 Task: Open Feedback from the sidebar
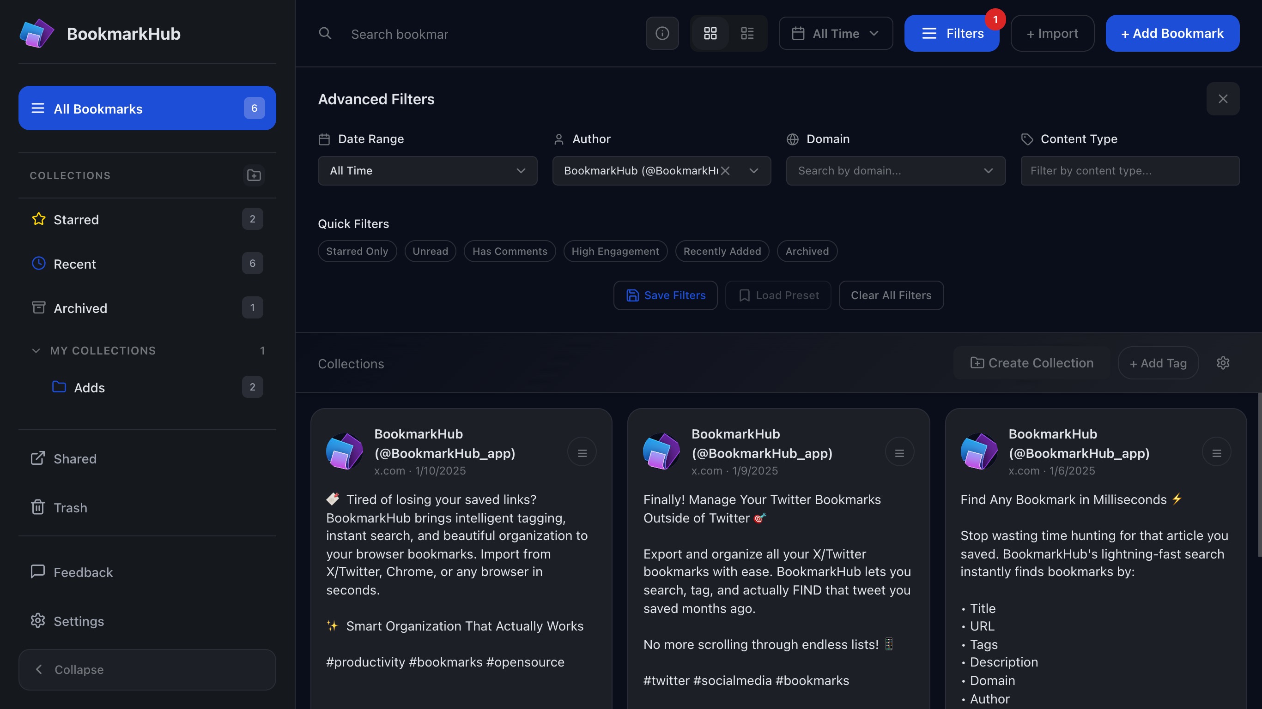click(x=147, y=572)
